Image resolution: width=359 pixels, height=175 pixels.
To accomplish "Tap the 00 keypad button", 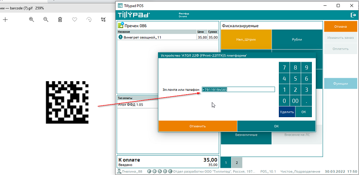I will click(x=295, y=101).
